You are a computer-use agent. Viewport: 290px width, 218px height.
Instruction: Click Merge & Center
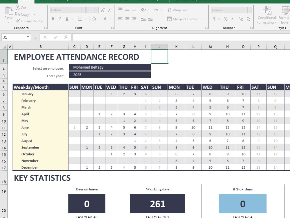[x=182, y=19]
